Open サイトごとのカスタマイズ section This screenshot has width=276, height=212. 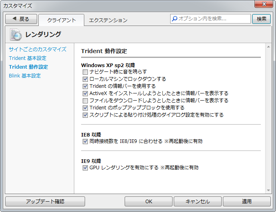pos(38,49)
